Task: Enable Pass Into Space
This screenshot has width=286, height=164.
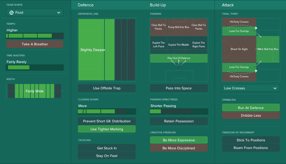Action: point(179,88)
